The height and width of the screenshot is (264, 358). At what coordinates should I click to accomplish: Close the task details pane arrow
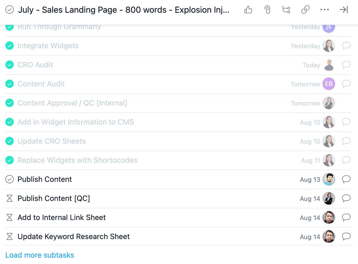tap(344, 10)
